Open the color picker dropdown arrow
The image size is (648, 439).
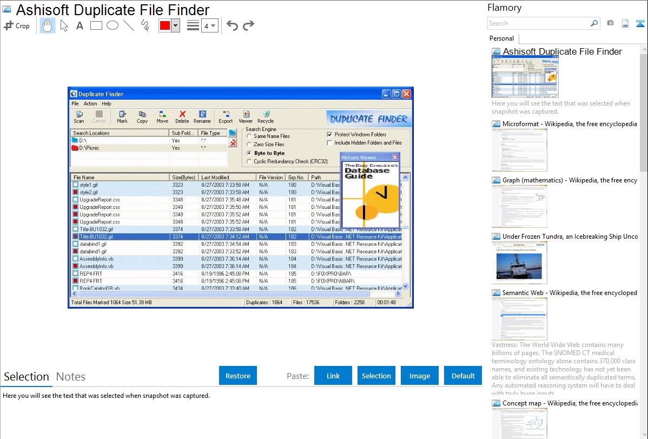click(x=175, y=25)
